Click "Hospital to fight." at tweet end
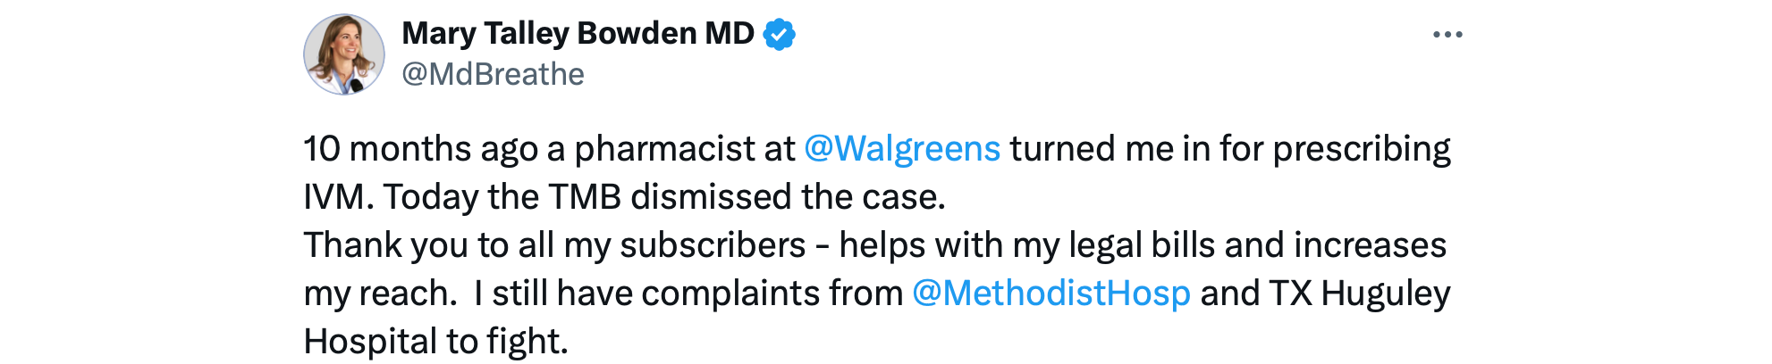The height and width of the screenshot is (364, 1772). [x=435, y=342]
